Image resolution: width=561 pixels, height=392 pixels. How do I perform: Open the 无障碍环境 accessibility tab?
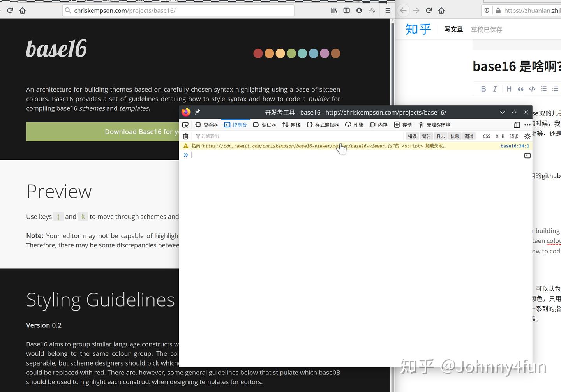434,125
